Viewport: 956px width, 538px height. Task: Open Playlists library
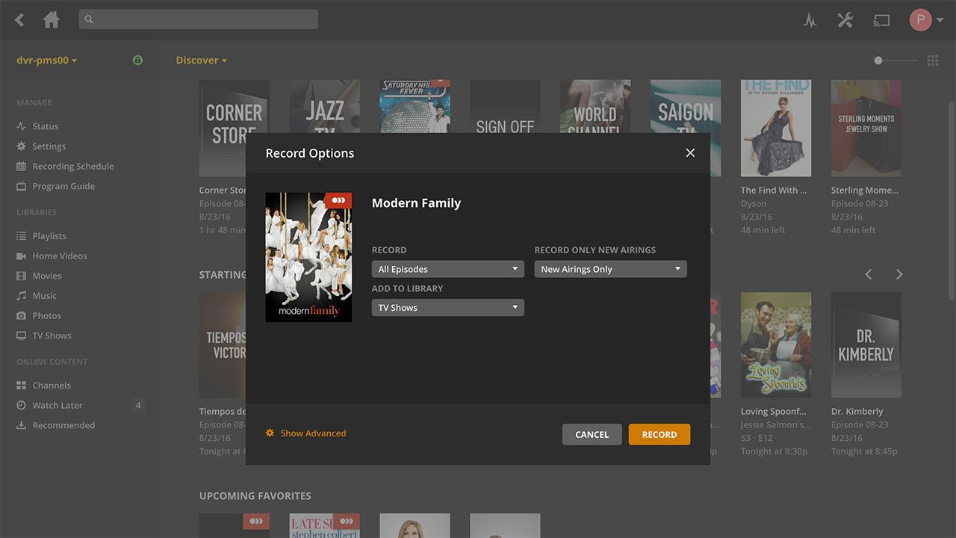click(x=49, y=236)
